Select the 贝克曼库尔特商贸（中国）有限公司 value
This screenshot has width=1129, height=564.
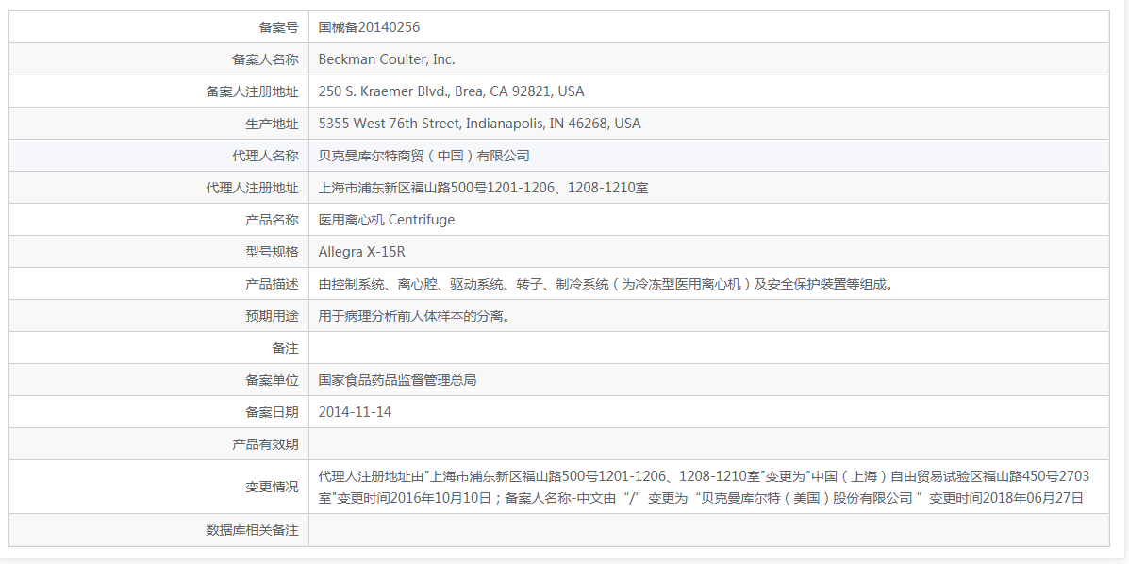424,156
